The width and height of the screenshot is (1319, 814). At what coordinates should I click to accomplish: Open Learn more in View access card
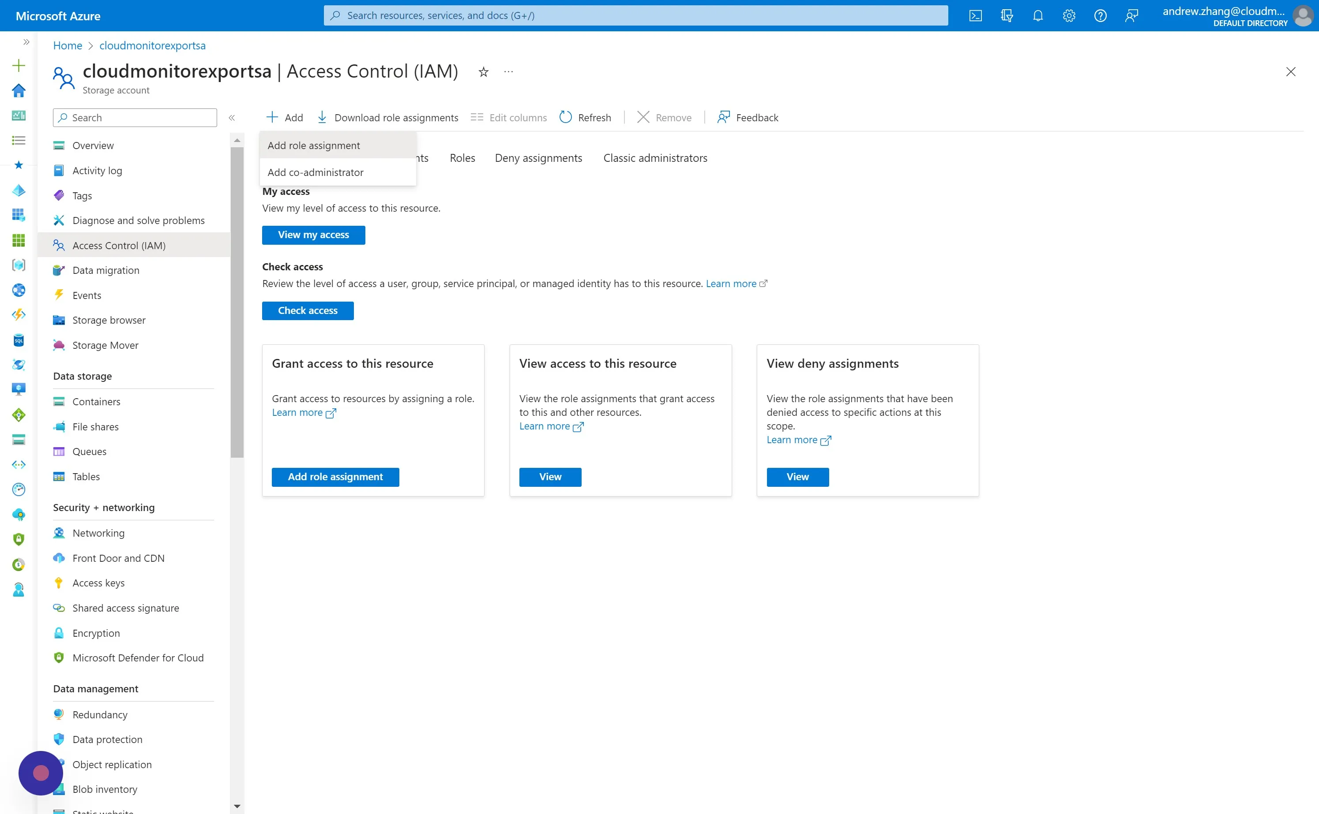(551, 426)
